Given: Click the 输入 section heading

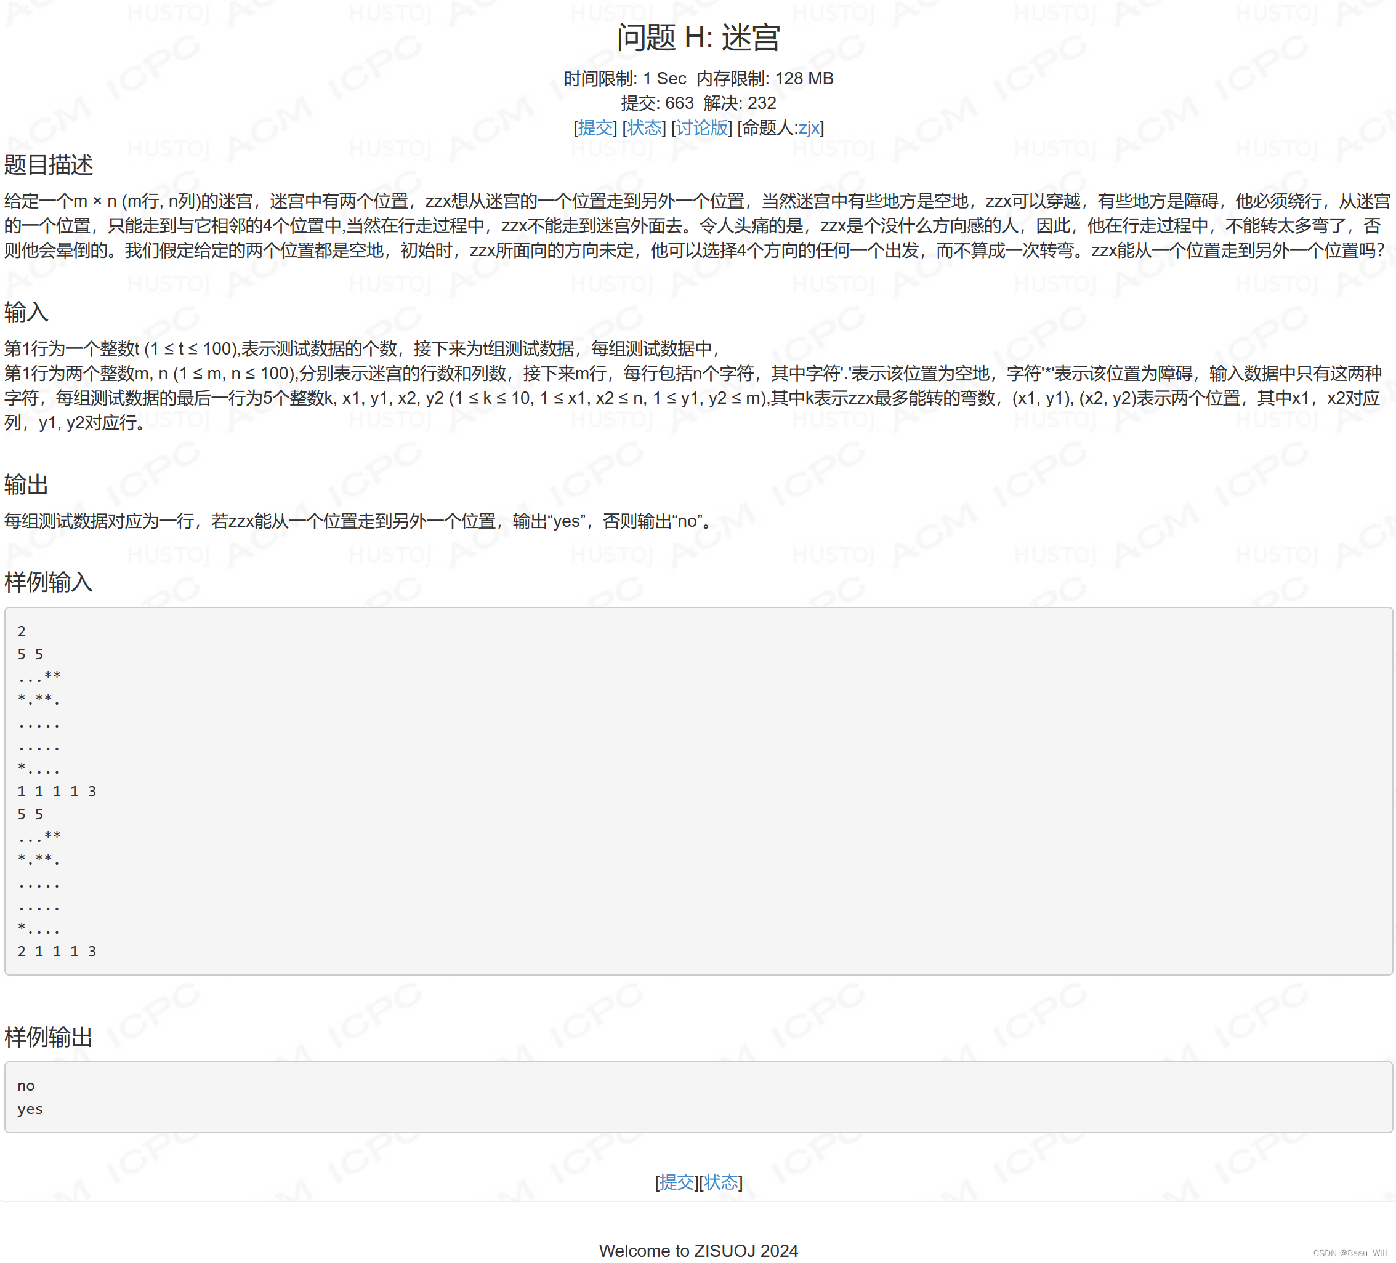Looking at the screenshot, I should coord(26,312).
